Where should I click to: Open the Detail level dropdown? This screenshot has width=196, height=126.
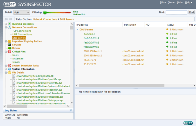[x=22, y=12]
